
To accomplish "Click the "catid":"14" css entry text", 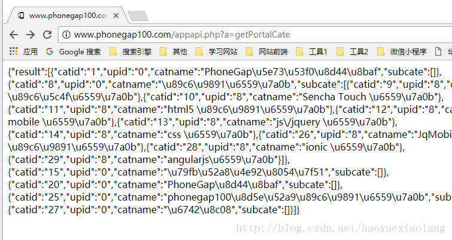I will pyautogui.click(x=132, y=135).
